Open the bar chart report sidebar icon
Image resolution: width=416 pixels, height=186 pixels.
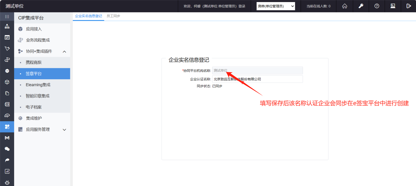click(x=7, y=171)
